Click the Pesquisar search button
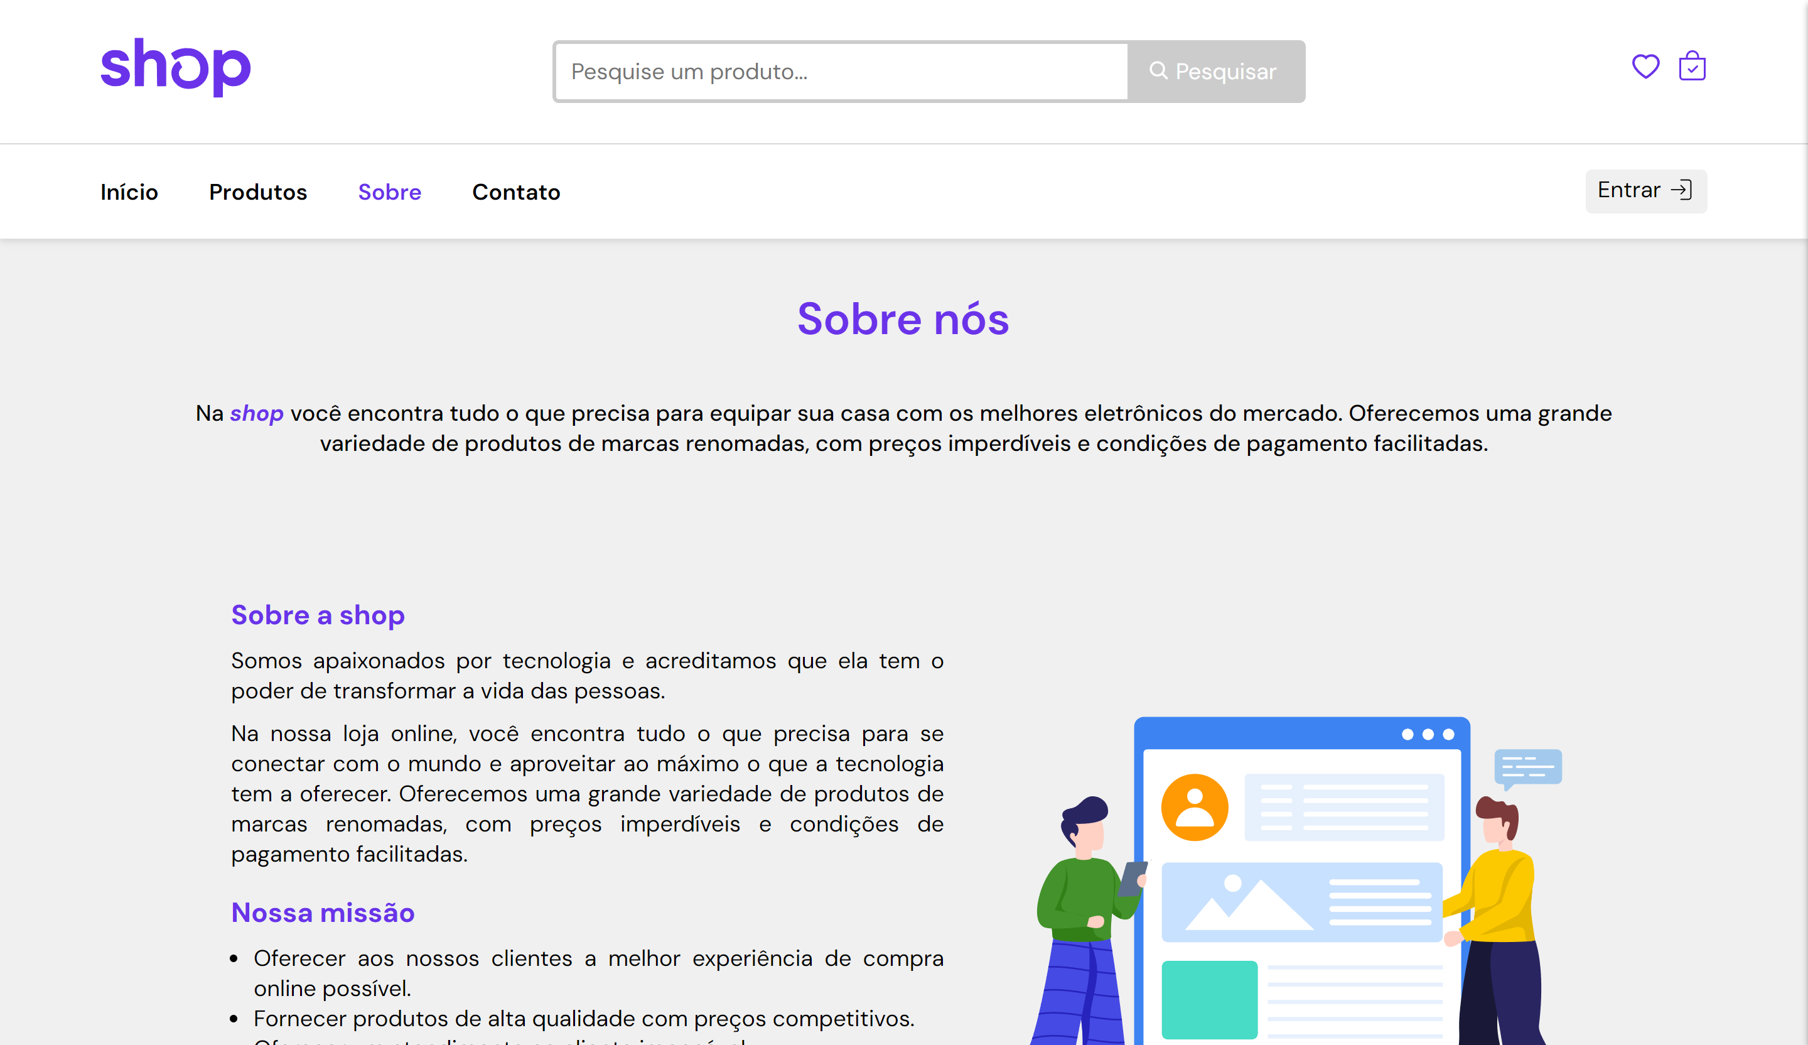1808x1045 pixels. tap(1216, 71)
